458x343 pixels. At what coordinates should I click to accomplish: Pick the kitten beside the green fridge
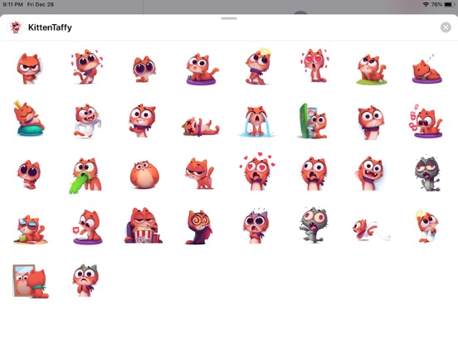[313, 121]
